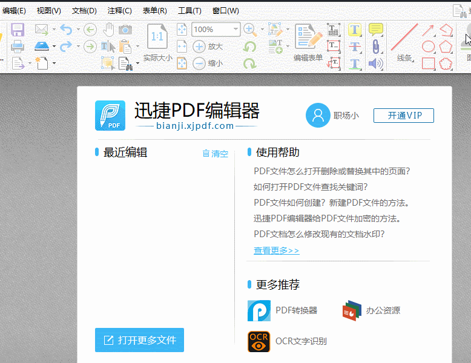Click the purple Save floppy disk icon

18,30
